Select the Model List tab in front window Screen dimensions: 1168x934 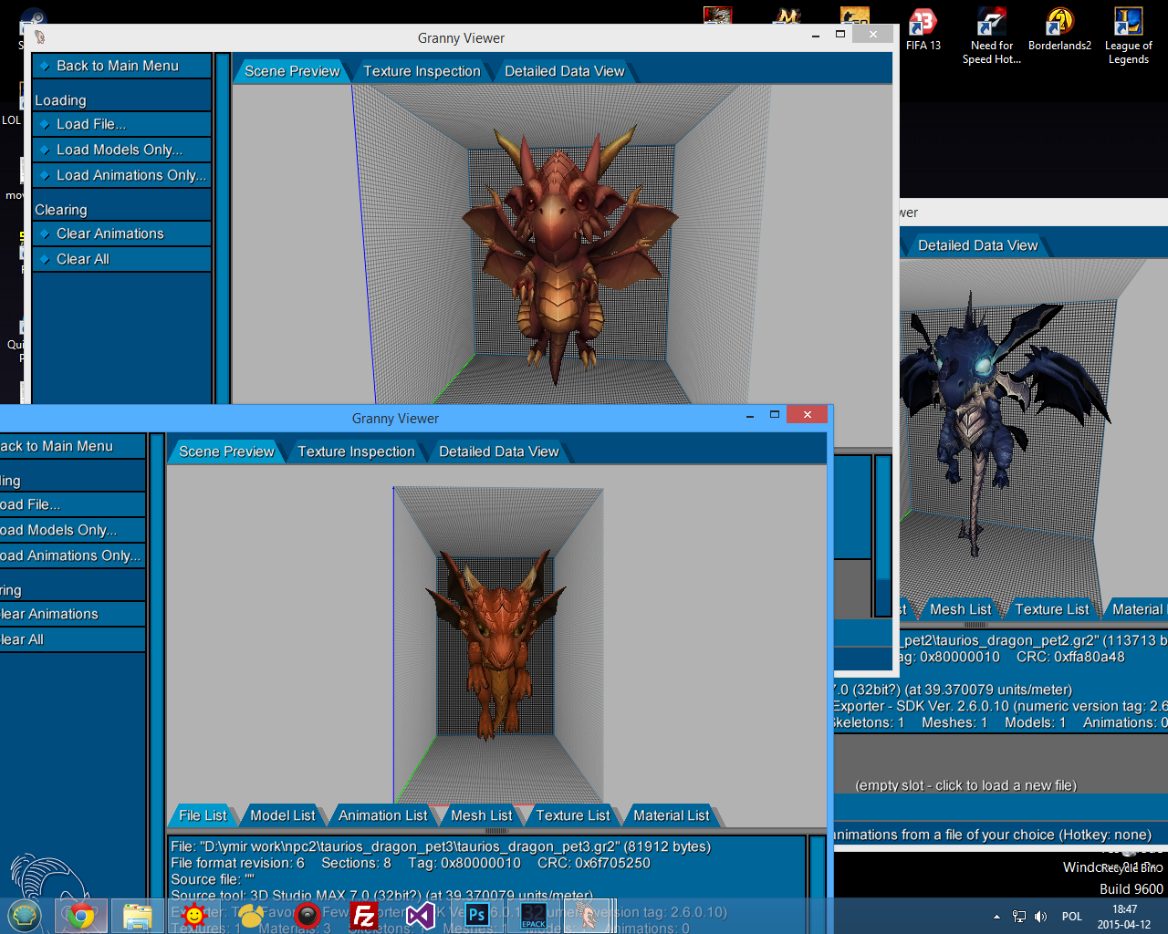click(283, 815)
